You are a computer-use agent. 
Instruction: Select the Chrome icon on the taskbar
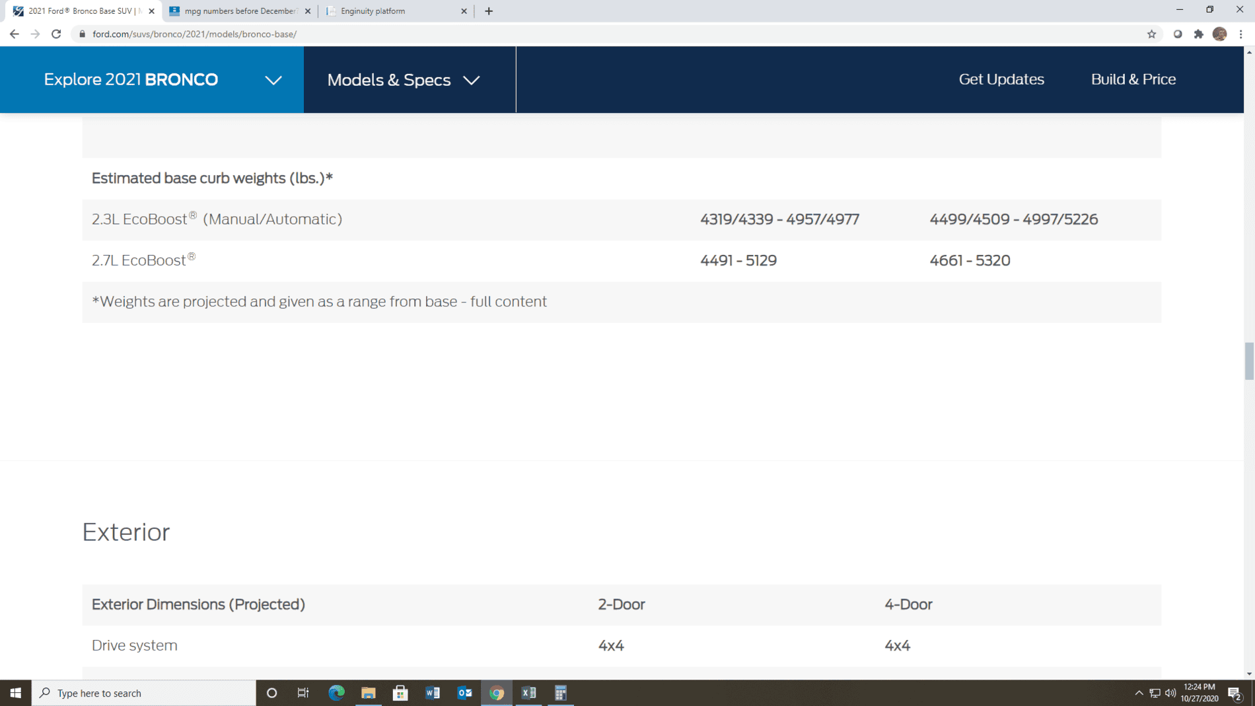(x=497, y=693)
